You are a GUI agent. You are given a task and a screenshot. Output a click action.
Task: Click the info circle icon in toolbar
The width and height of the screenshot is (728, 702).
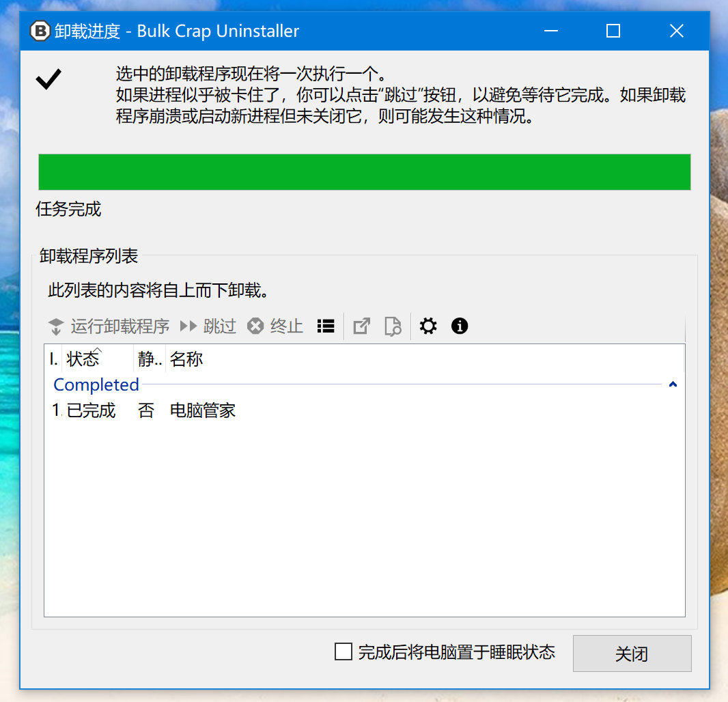460,326
